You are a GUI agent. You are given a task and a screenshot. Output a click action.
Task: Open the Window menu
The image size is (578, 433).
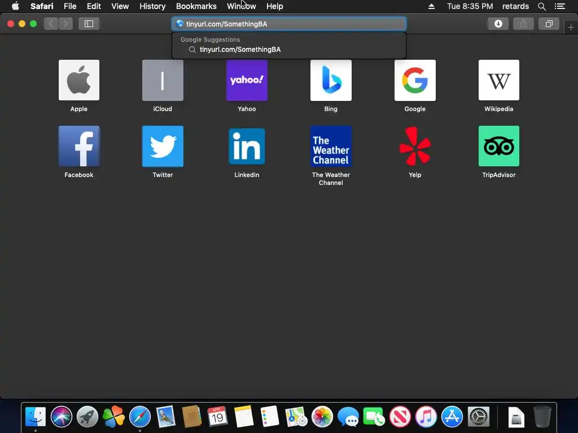point(242,6)
